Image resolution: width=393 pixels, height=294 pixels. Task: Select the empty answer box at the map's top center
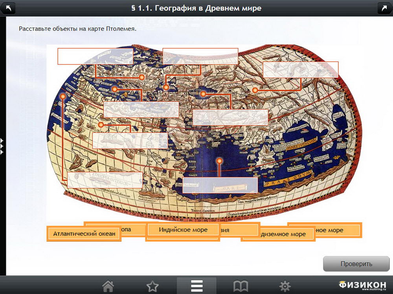200,57
